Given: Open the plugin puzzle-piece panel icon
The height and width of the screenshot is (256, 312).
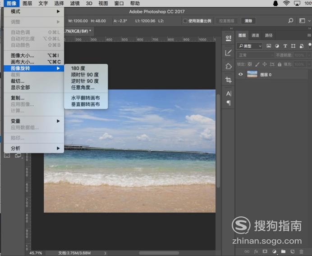Looking at the screenshot, I should (x=228, y=66).
